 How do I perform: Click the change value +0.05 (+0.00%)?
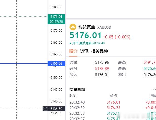117,37
